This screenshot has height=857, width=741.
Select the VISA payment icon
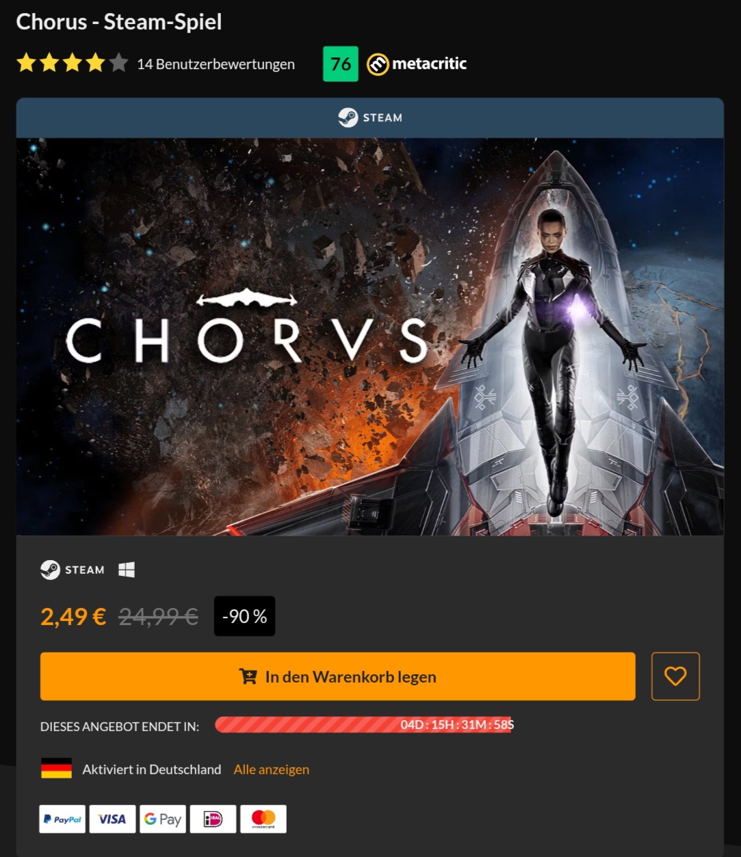[x=112, y=819]
